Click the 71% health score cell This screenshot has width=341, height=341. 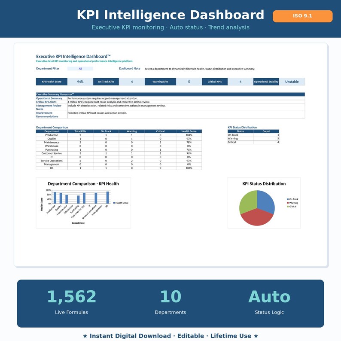(189, 150)
